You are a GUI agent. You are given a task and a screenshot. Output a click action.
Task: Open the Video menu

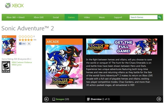87,17
